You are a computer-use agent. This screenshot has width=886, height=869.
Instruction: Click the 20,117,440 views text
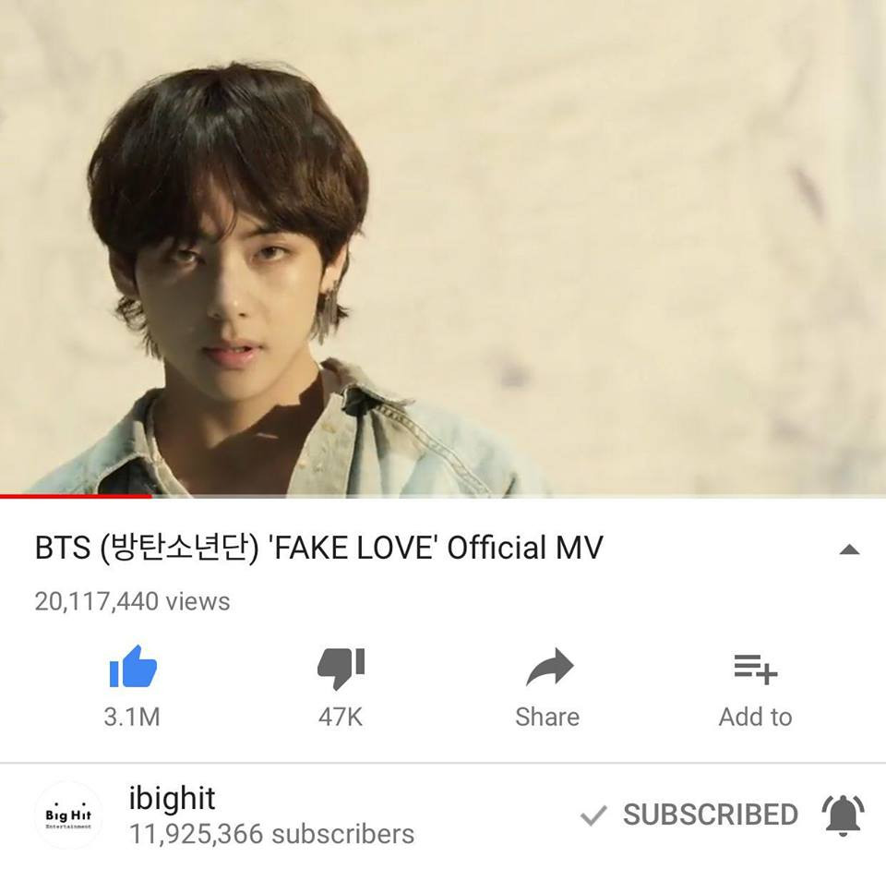132,601
